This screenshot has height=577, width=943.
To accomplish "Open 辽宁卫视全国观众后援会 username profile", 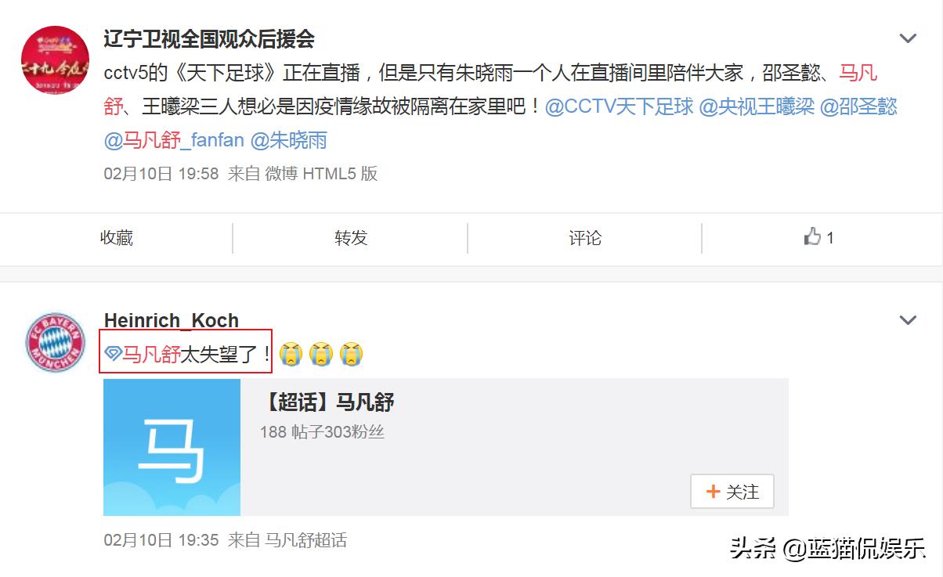I will pos(209,38).
